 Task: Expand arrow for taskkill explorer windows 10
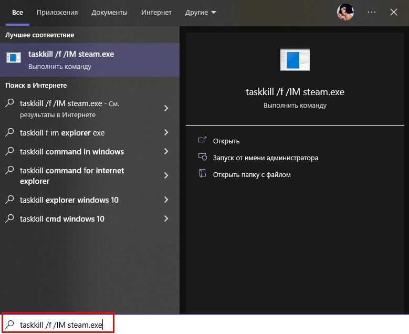[x=166, y=200]
